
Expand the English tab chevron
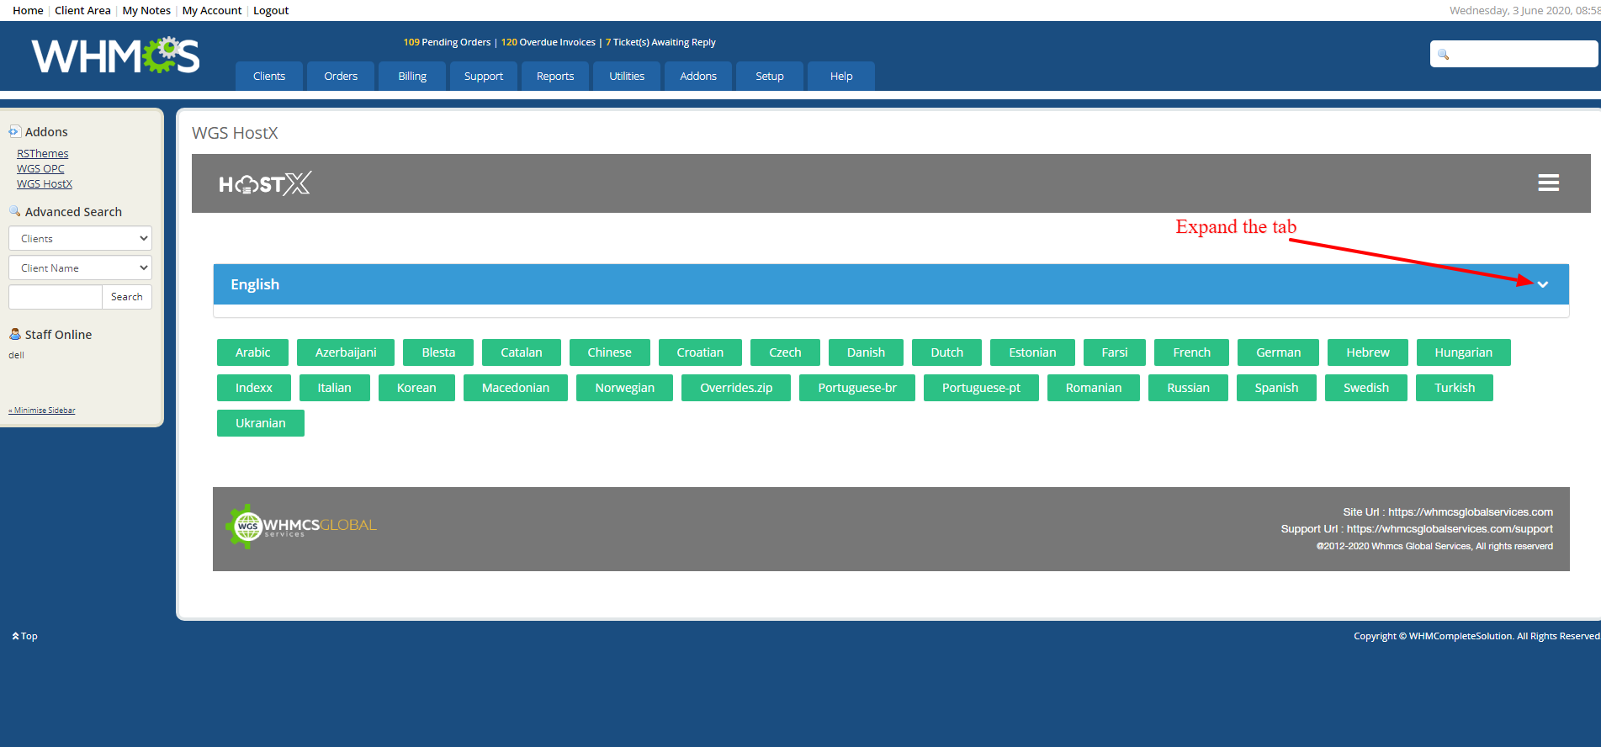point(1542,284)
